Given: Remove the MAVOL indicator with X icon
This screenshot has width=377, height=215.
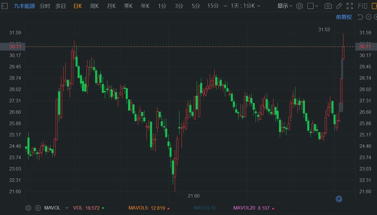Looking at the screenshot, I should point(38,208).
